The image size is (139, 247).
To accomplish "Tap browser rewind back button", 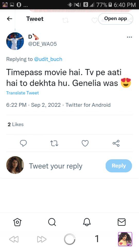I will pyautogui.click(x=14, y=239).
